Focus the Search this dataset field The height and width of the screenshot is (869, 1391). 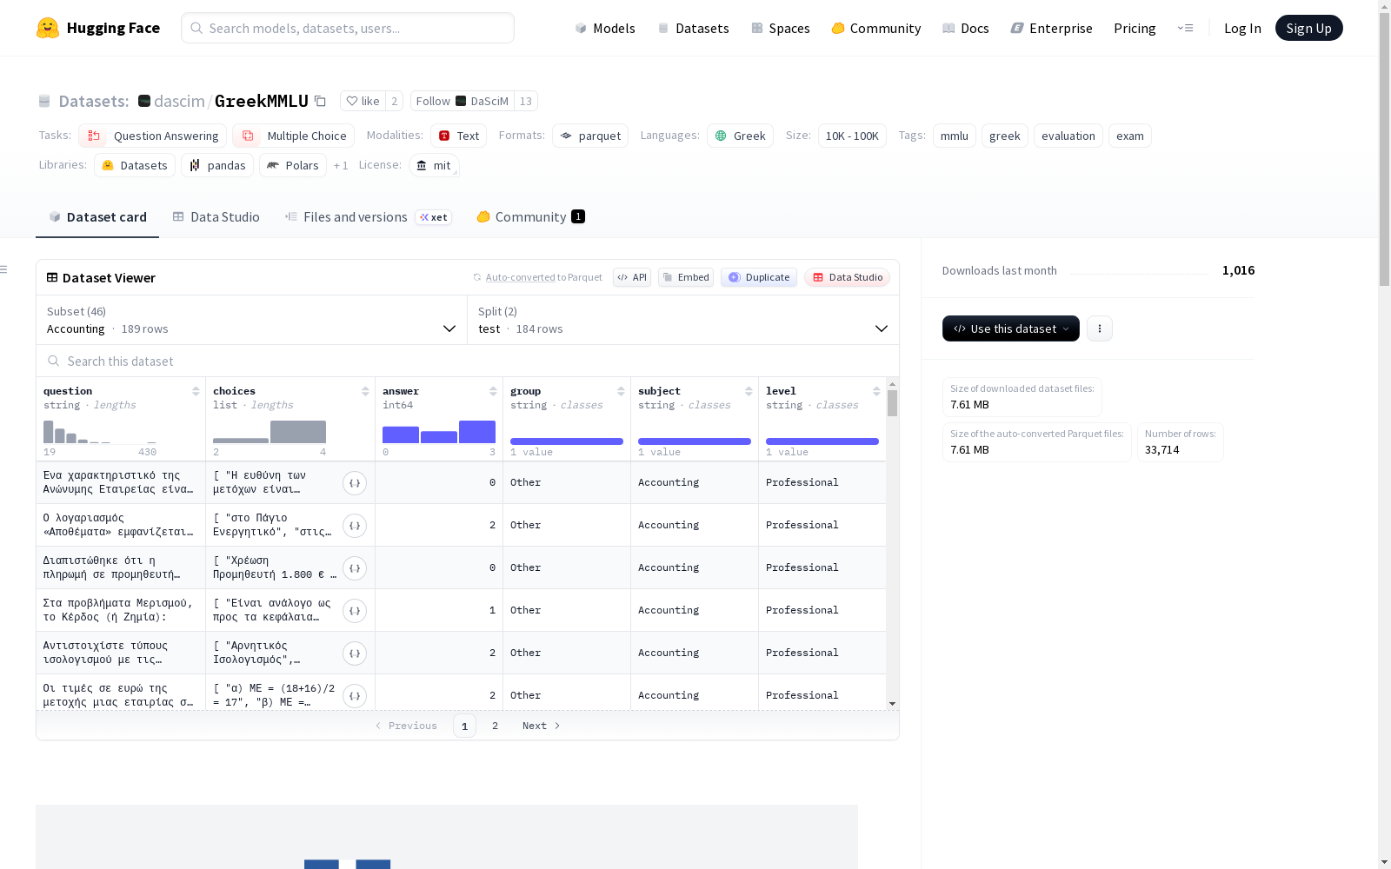[x=468, y=361]
